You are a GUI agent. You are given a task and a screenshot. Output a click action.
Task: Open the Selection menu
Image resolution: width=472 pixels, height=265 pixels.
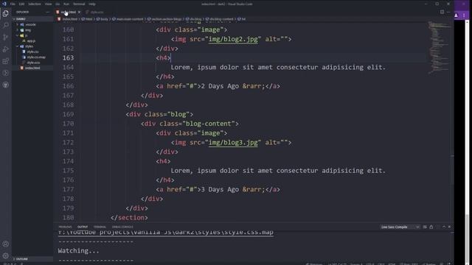(35, 4)
